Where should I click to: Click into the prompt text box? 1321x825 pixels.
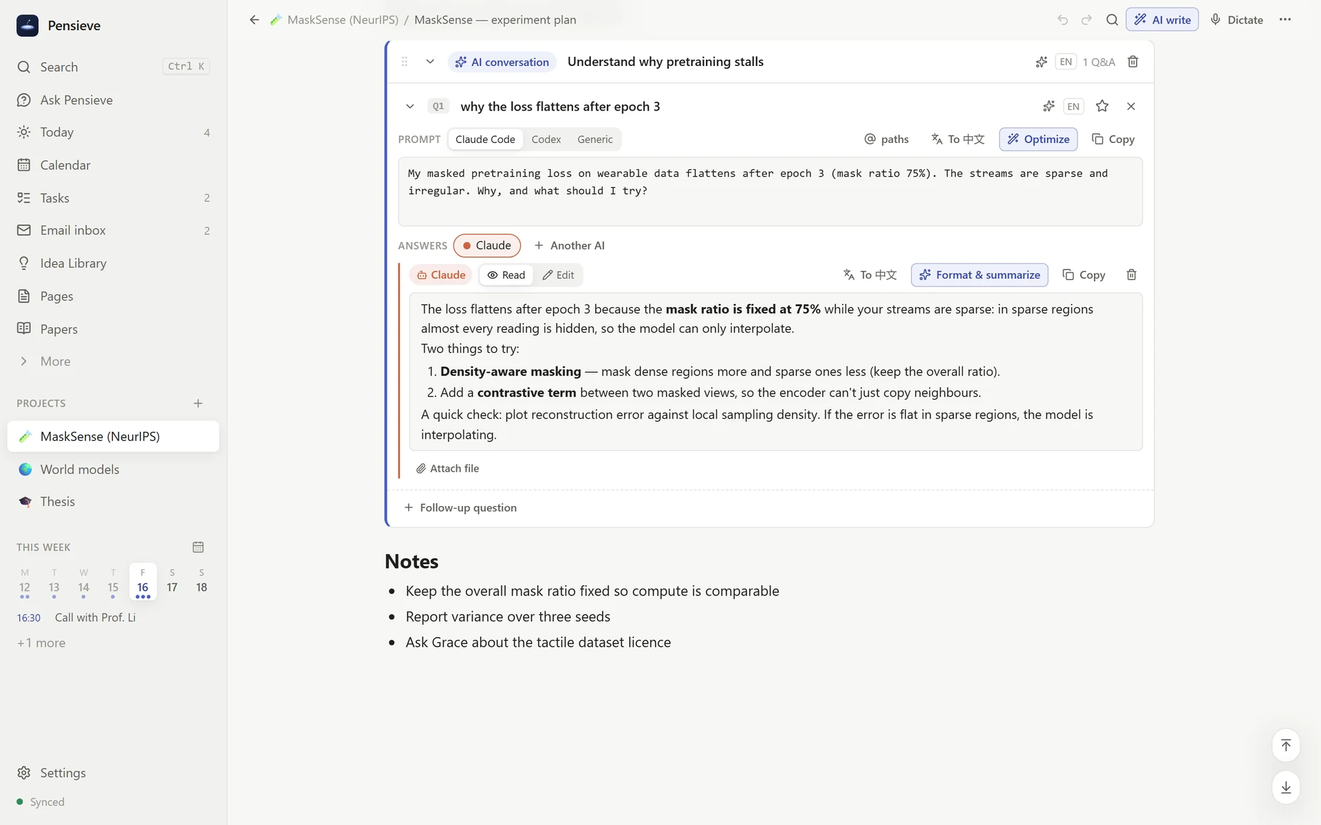click(x=770, y=192)
